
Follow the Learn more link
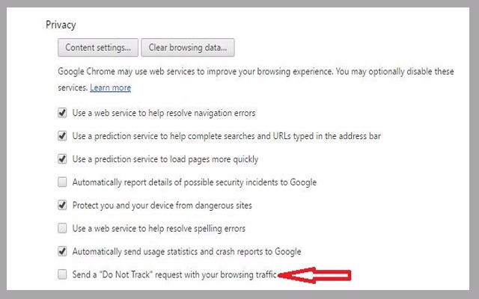click(x=110, y=87)
